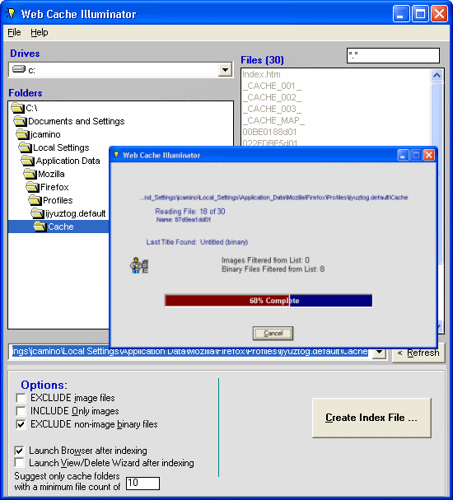Open the Drives dropdown arrow
453x500 pixels.
point(225,70)
